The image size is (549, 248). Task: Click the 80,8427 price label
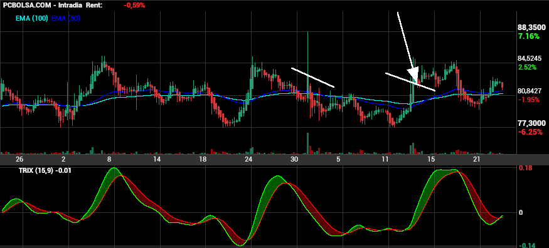[x=529, y=91]
